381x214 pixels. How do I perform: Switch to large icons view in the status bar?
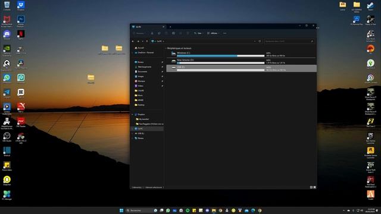314,187
